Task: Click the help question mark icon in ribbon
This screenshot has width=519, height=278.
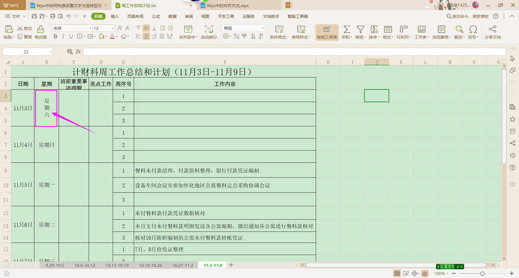Action: (x=496, y=16)
